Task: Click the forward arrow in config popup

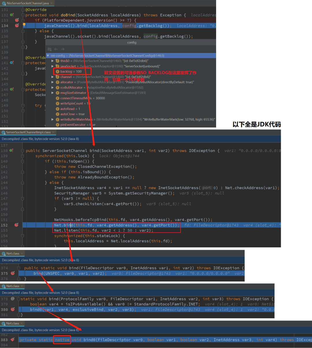Action: [63, 49]
